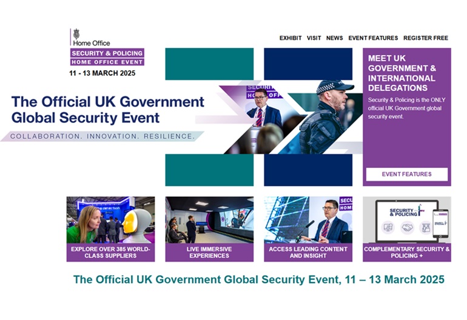Open the NEWS menu item

click(x=334, y=38)
